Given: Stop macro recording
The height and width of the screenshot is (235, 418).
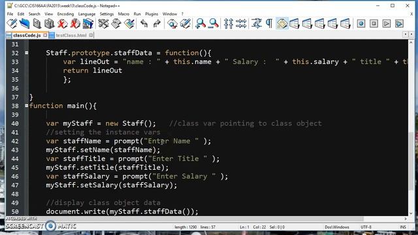Looking at the screenshot, I should pos(374,23).
